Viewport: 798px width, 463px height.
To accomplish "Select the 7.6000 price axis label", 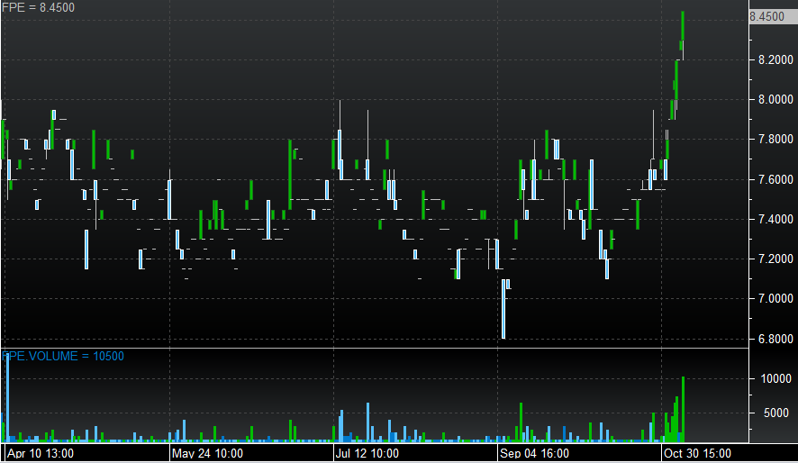I will [x=775, y=180].
